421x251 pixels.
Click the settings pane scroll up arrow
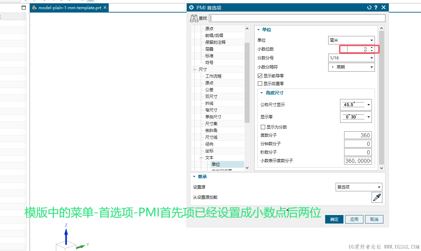(382, 28)
